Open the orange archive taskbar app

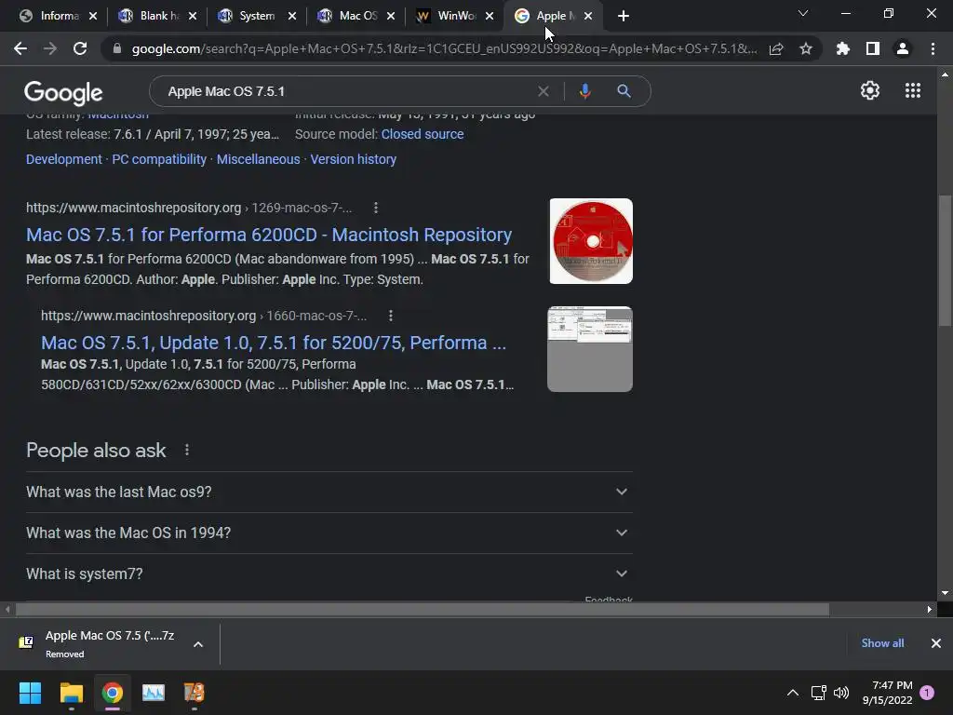(x=195, y=693)
